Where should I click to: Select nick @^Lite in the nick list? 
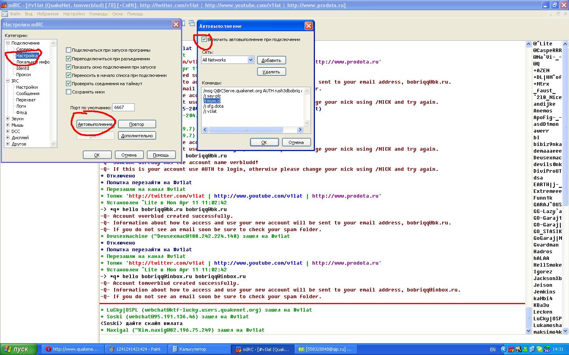point(543,44)
